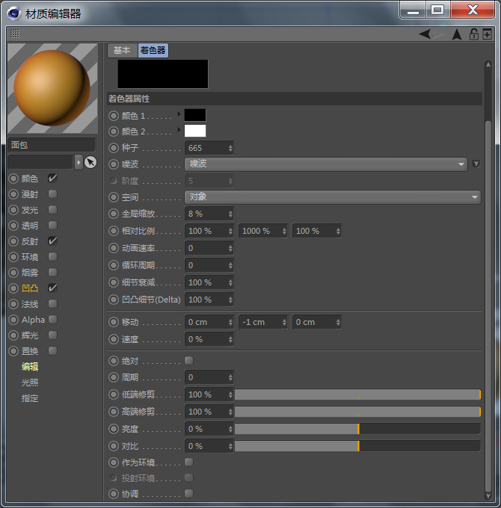Click the white 颜色 2 color swatch
The image size is (501, 508).
[x=195, y=131]
